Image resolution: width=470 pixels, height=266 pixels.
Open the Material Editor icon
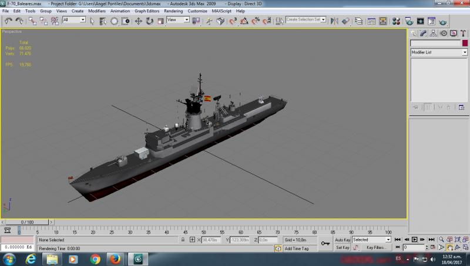(396, 21)
